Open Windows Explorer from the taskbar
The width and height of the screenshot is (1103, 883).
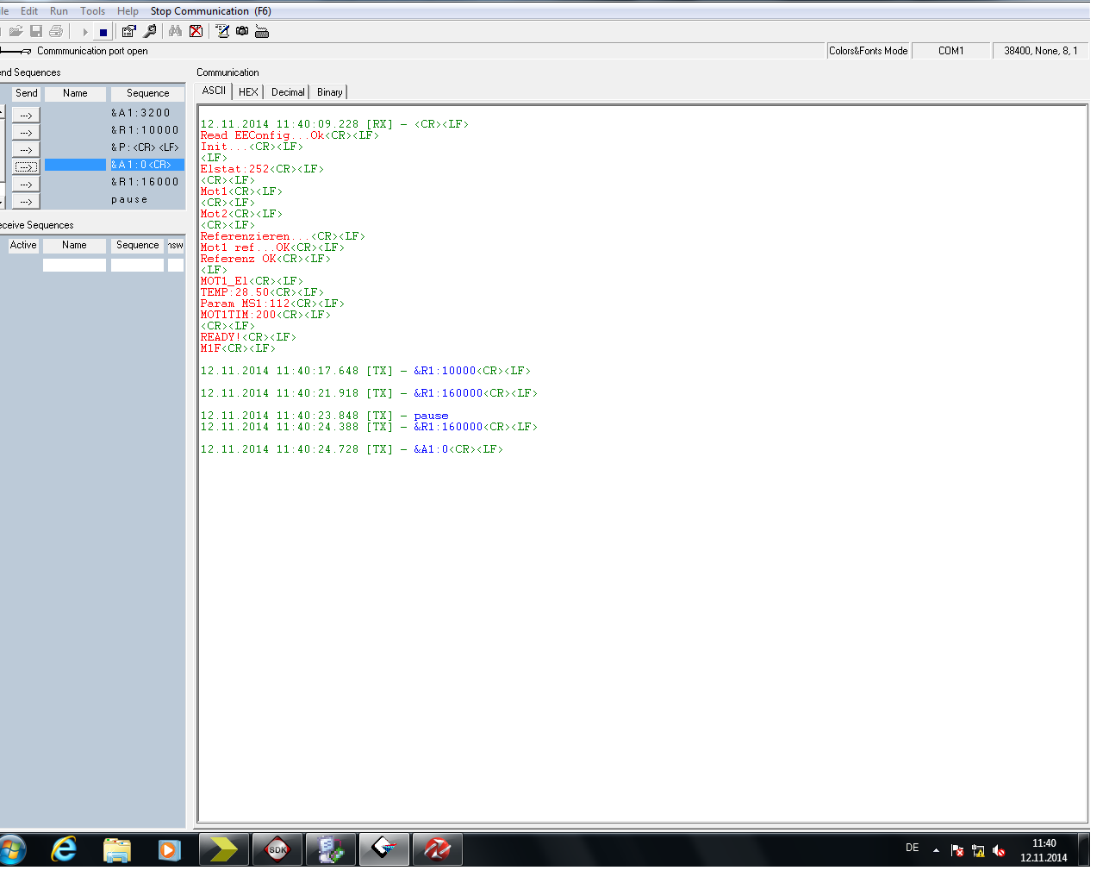tap(116, 850)
